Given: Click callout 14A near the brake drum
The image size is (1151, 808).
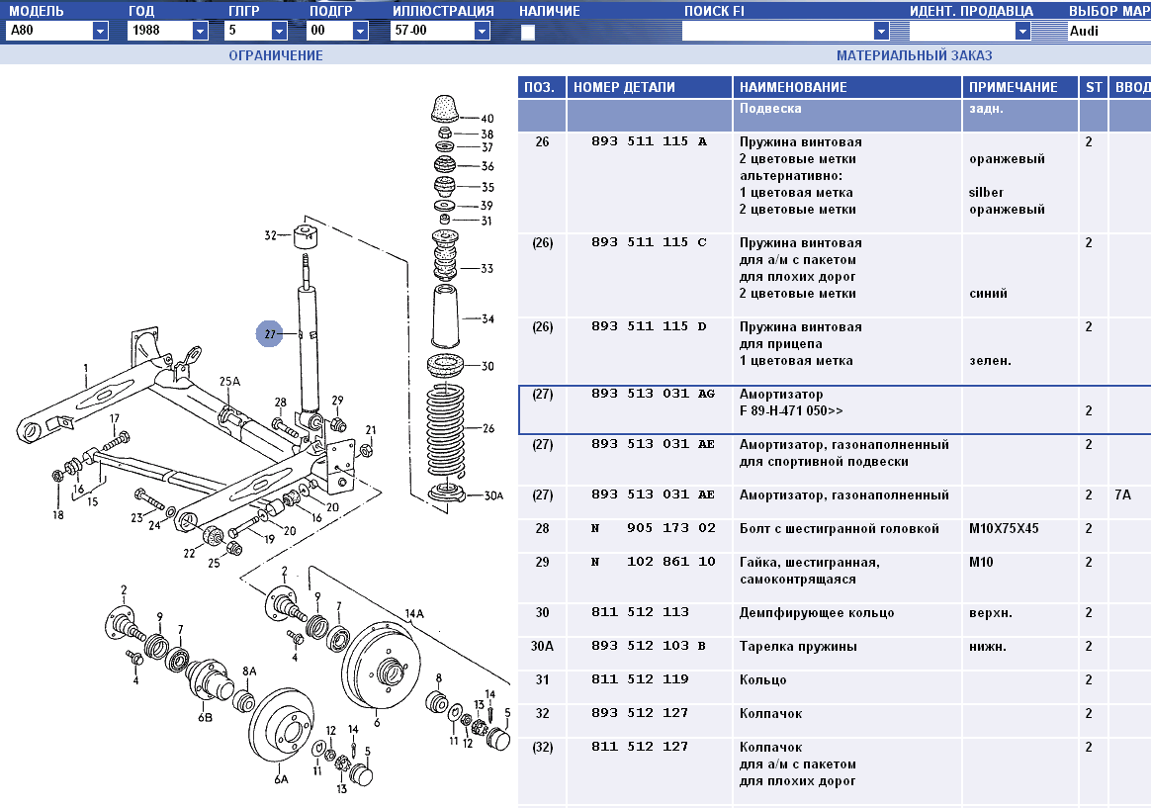Looking at the screenshot, I should pyautogui.click(x=414, y=613).
